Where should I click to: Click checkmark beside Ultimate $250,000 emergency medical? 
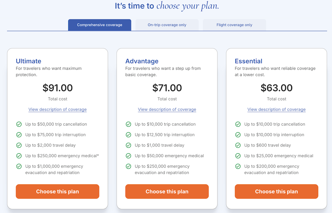point(19,156)
